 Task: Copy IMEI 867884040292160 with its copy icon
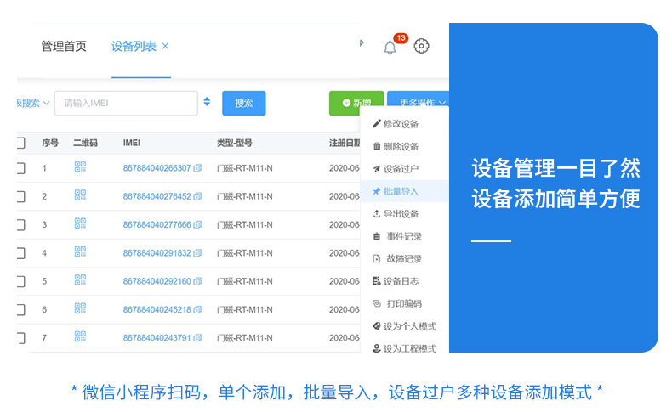click(x=197, y=281)
